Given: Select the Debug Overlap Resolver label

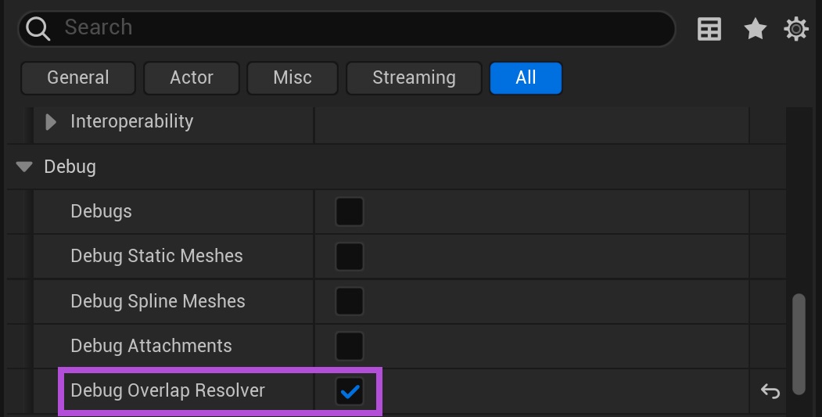Looking at the screenshot, I should [167, 390].
